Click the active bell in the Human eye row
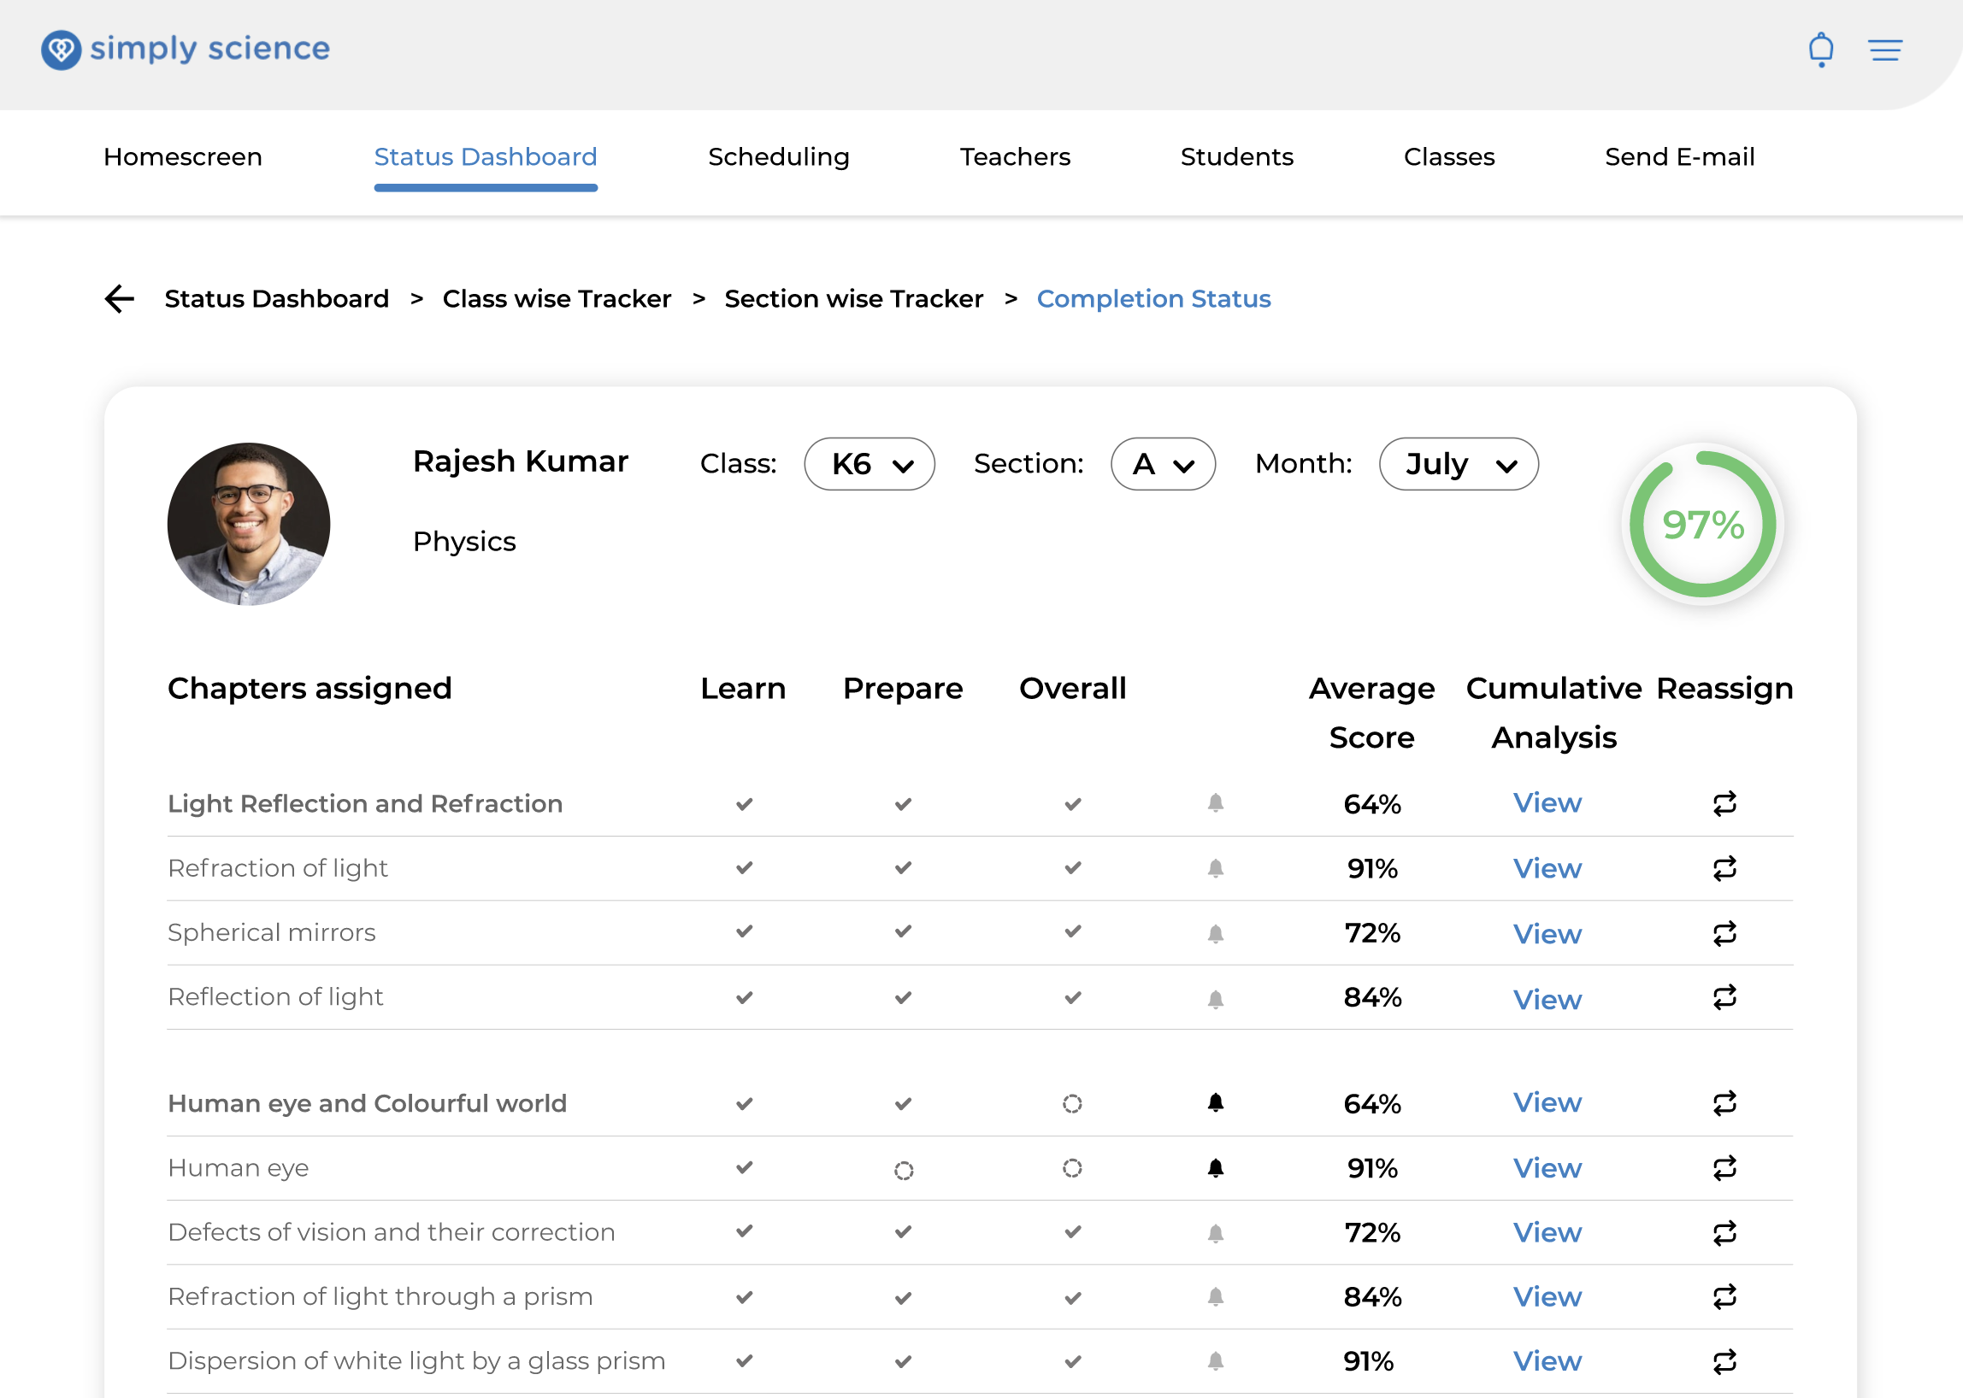Viewport: 1963px width, 1398px height. (1215, 1168)
